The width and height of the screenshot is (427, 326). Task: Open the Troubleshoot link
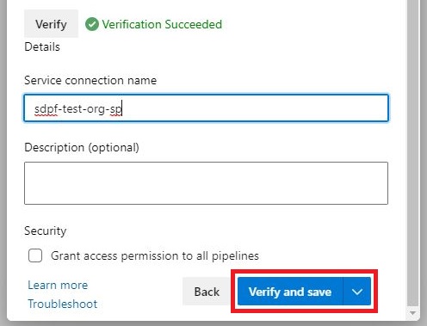63,304
